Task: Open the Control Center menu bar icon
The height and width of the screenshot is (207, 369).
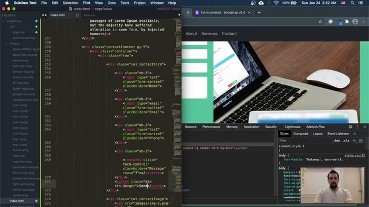Action: (x=361, y=3)
